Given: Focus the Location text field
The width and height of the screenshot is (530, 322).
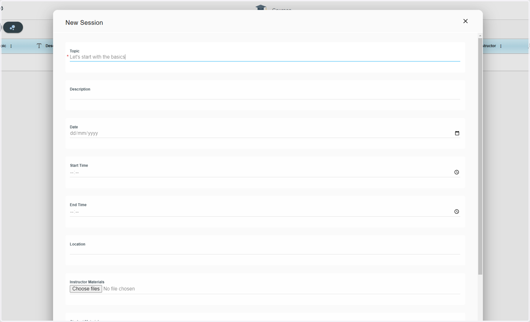Looking at the screenshot, I should (x=265, y=250).
